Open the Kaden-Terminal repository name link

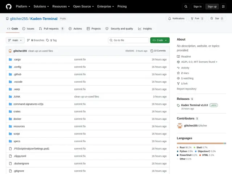[44, 18]
